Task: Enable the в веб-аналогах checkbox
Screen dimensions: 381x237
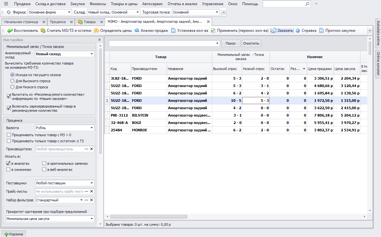Action: point(44,170)
